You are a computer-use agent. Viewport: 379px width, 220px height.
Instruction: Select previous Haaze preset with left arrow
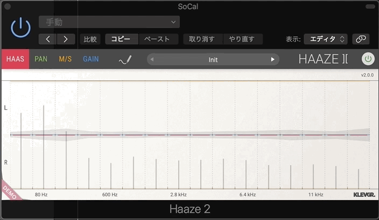(x=152, y=59)
